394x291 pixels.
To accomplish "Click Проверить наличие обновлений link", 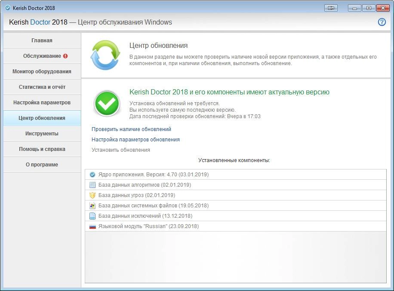I will click(x=131, y=129).
